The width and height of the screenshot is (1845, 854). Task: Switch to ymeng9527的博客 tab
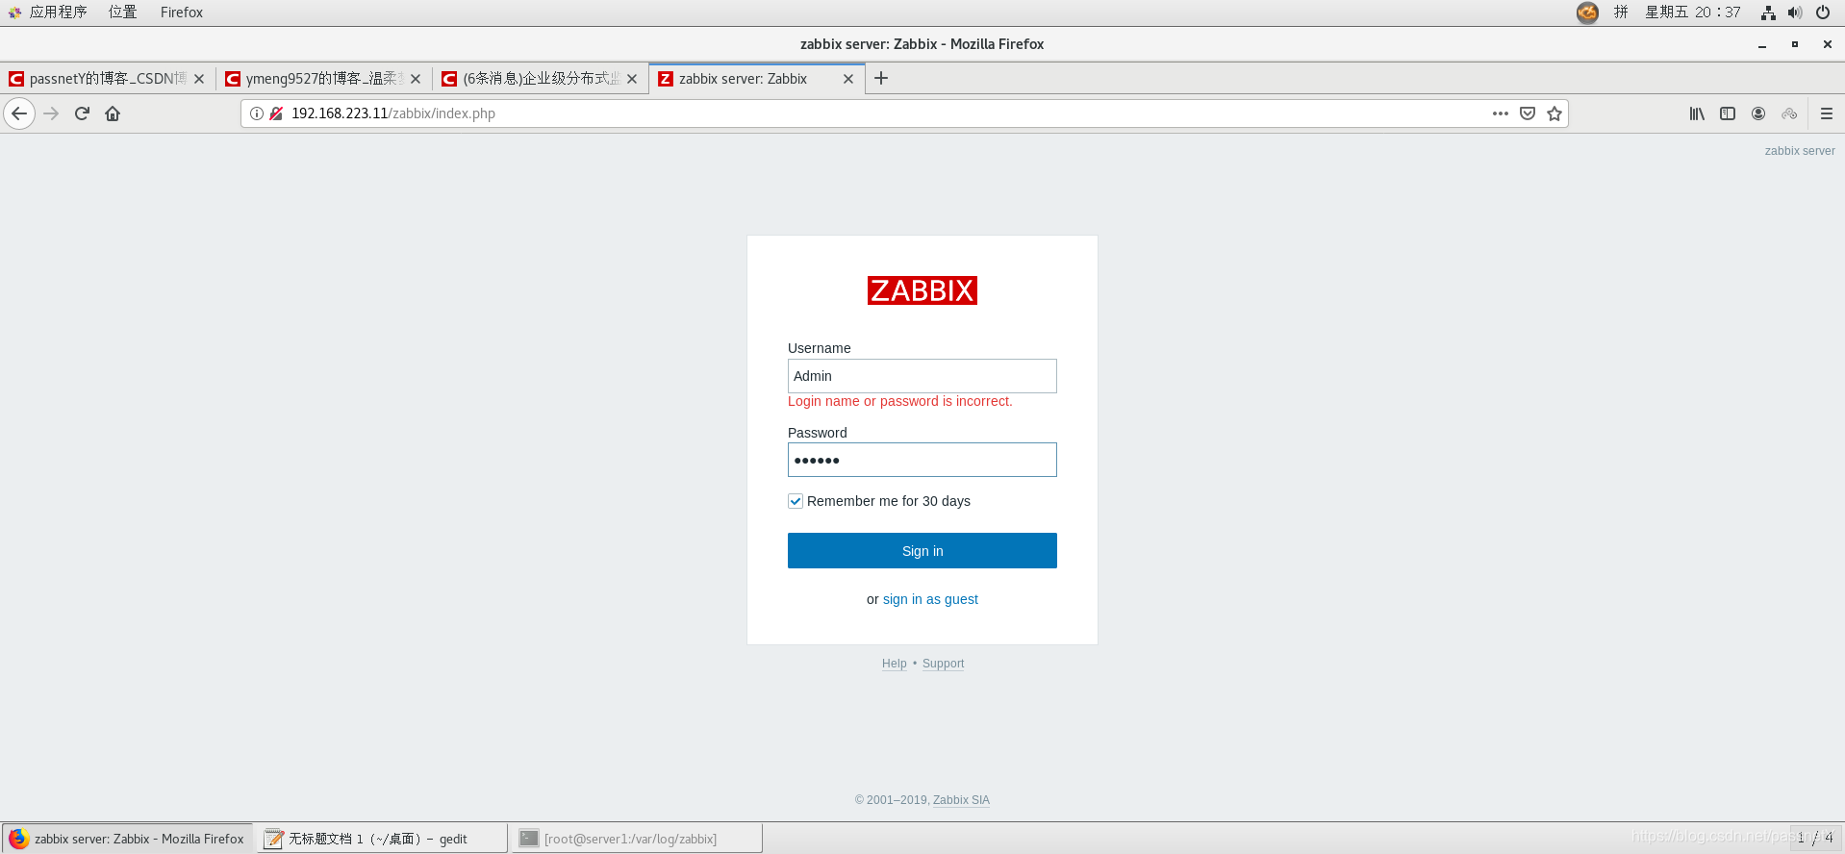[324, 79]
